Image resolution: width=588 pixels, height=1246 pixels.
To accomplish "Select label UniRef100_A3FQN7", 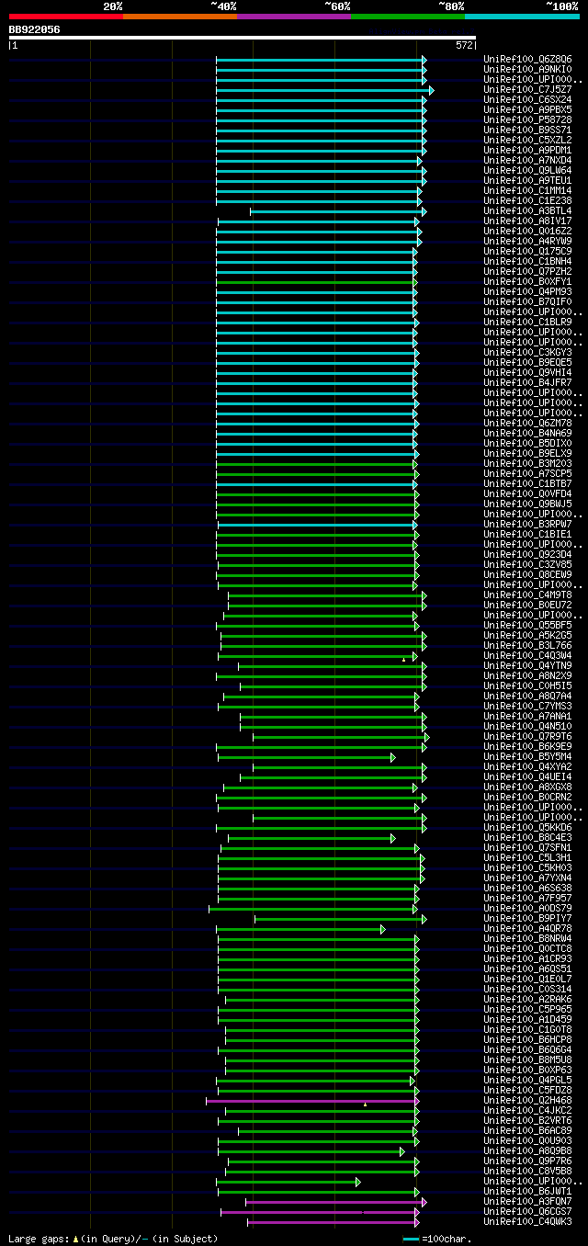I will [x=527, y=1202].
